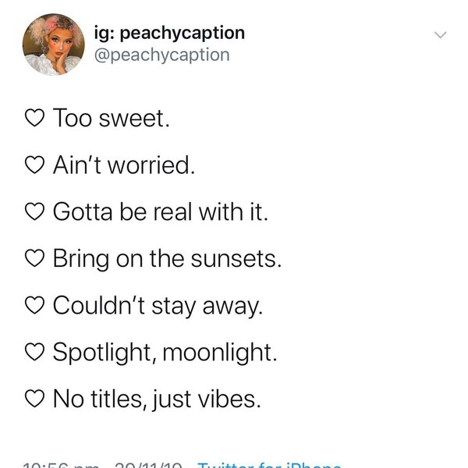Select the Ain't worried. caption line
This screenshot has width=468, height=468.
pos(123,165)
